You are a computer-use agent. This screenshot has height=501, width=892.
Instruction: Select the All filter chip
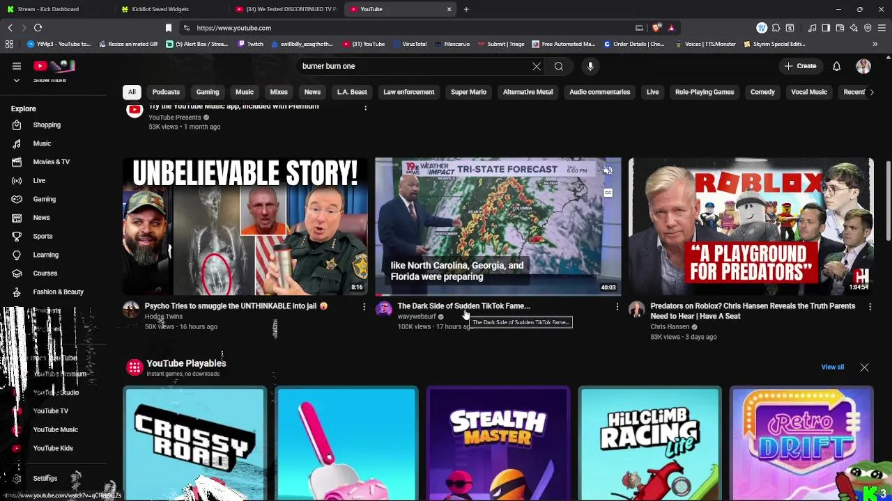pos(132,92)
